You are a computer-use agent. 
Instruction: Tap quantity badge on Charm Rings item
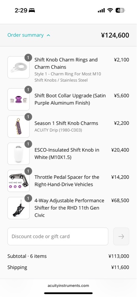coord(28,58)
